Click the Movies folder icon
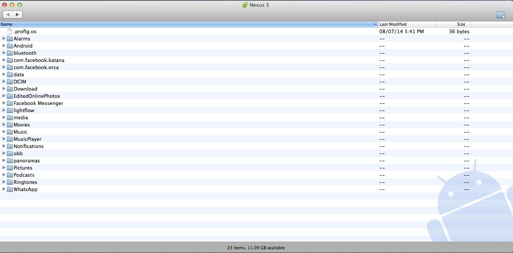The image size is (513, 253). click(x=10, y=125)
